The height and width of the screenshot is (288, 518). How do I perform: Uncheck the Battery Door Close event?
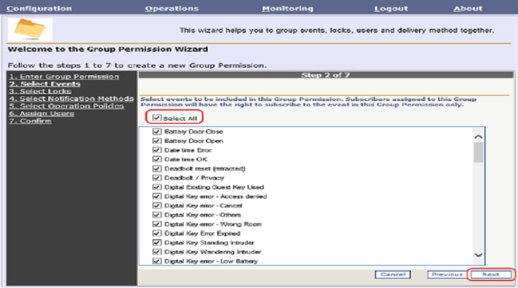(x=157, y=132)
